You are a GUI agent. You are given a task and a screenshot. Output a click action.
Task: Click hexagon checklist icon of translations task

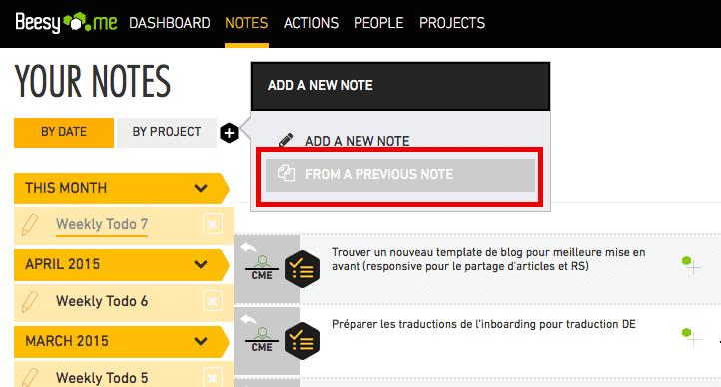(x=303, y=341)
